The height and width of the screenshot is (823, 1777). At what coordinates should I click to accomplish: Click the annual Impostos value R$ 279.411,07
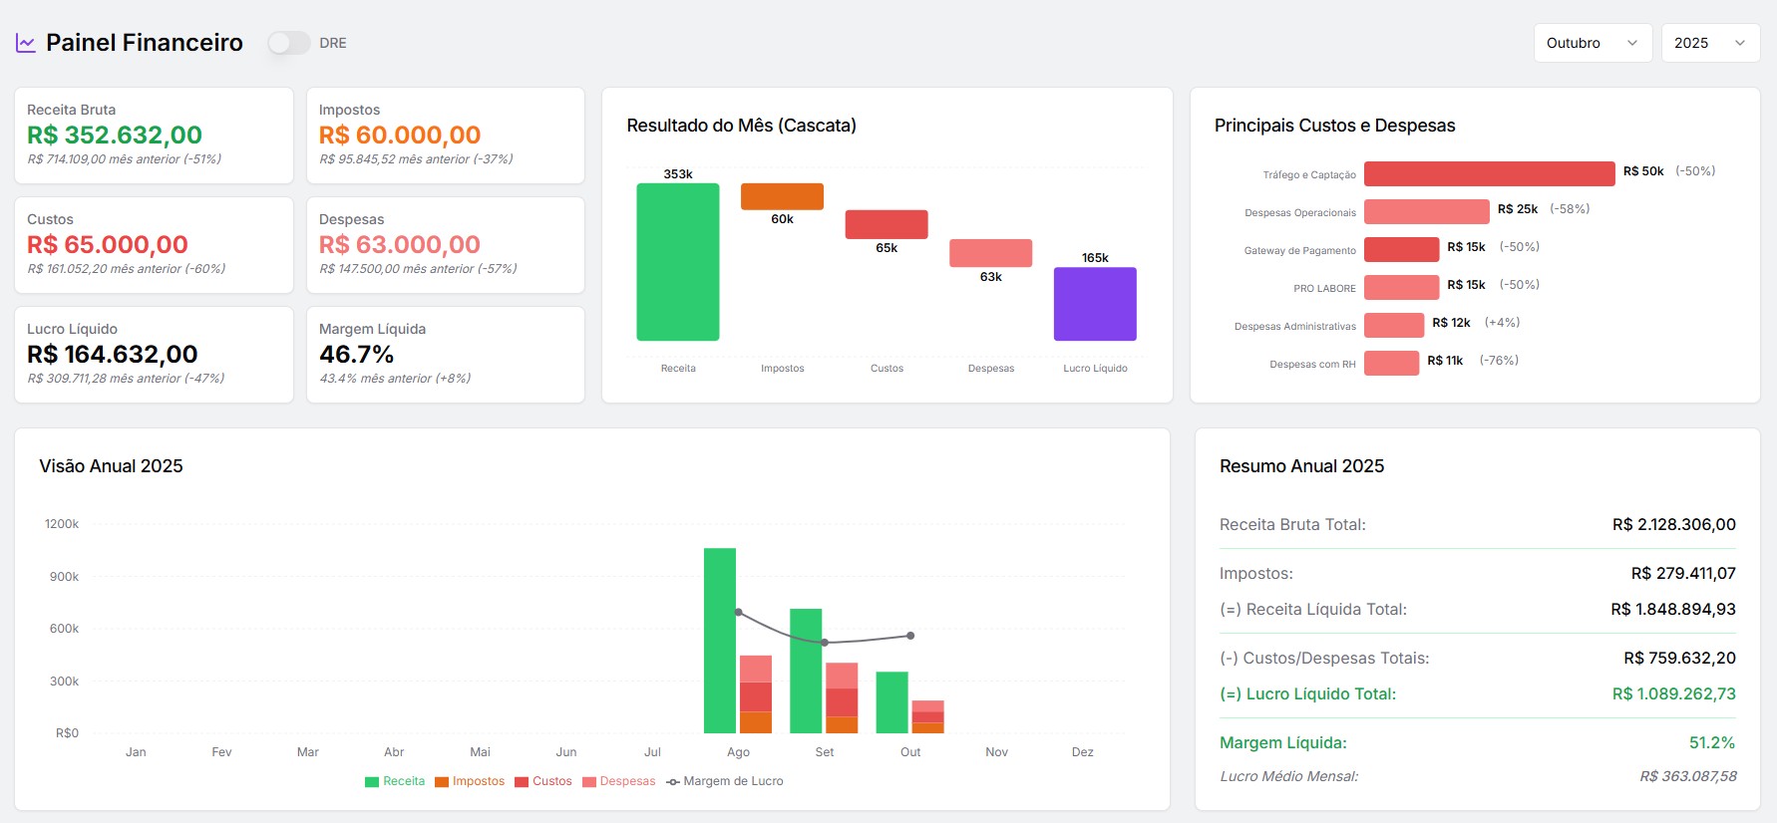tap(1683, 573)
